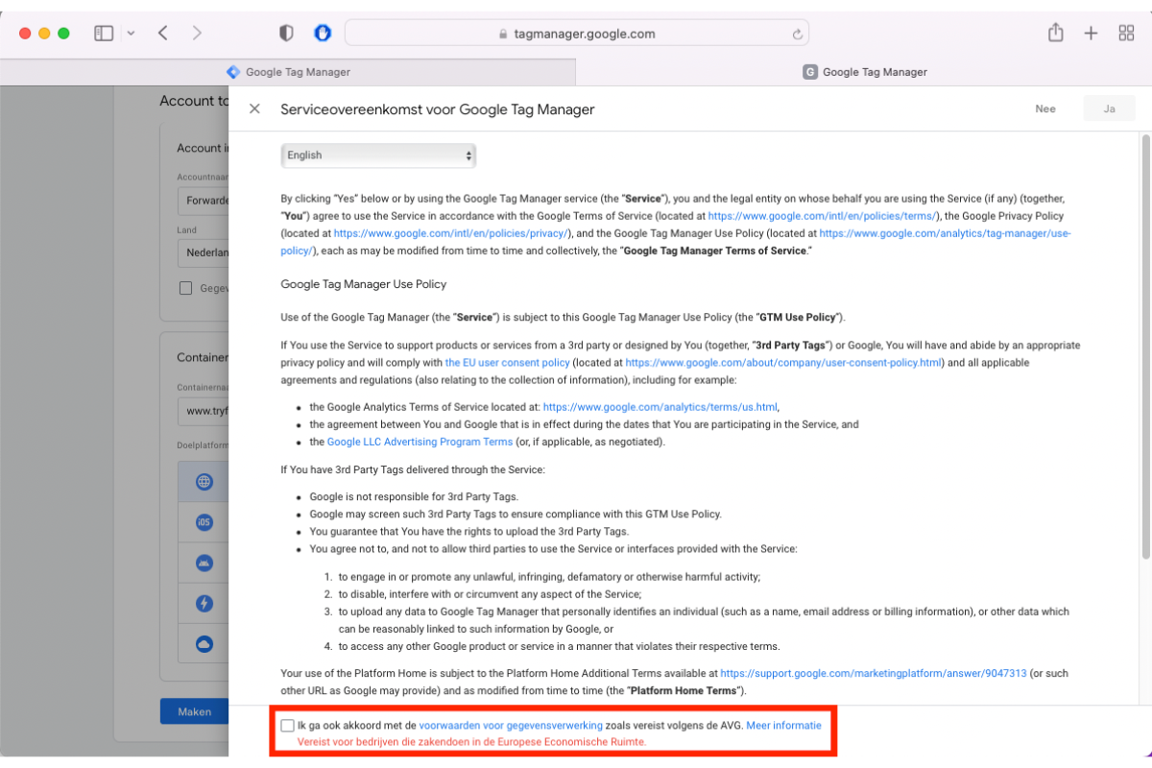Click the tagmanager.google.com address bar
1152x768 pixels.
(x=576, y=34)
